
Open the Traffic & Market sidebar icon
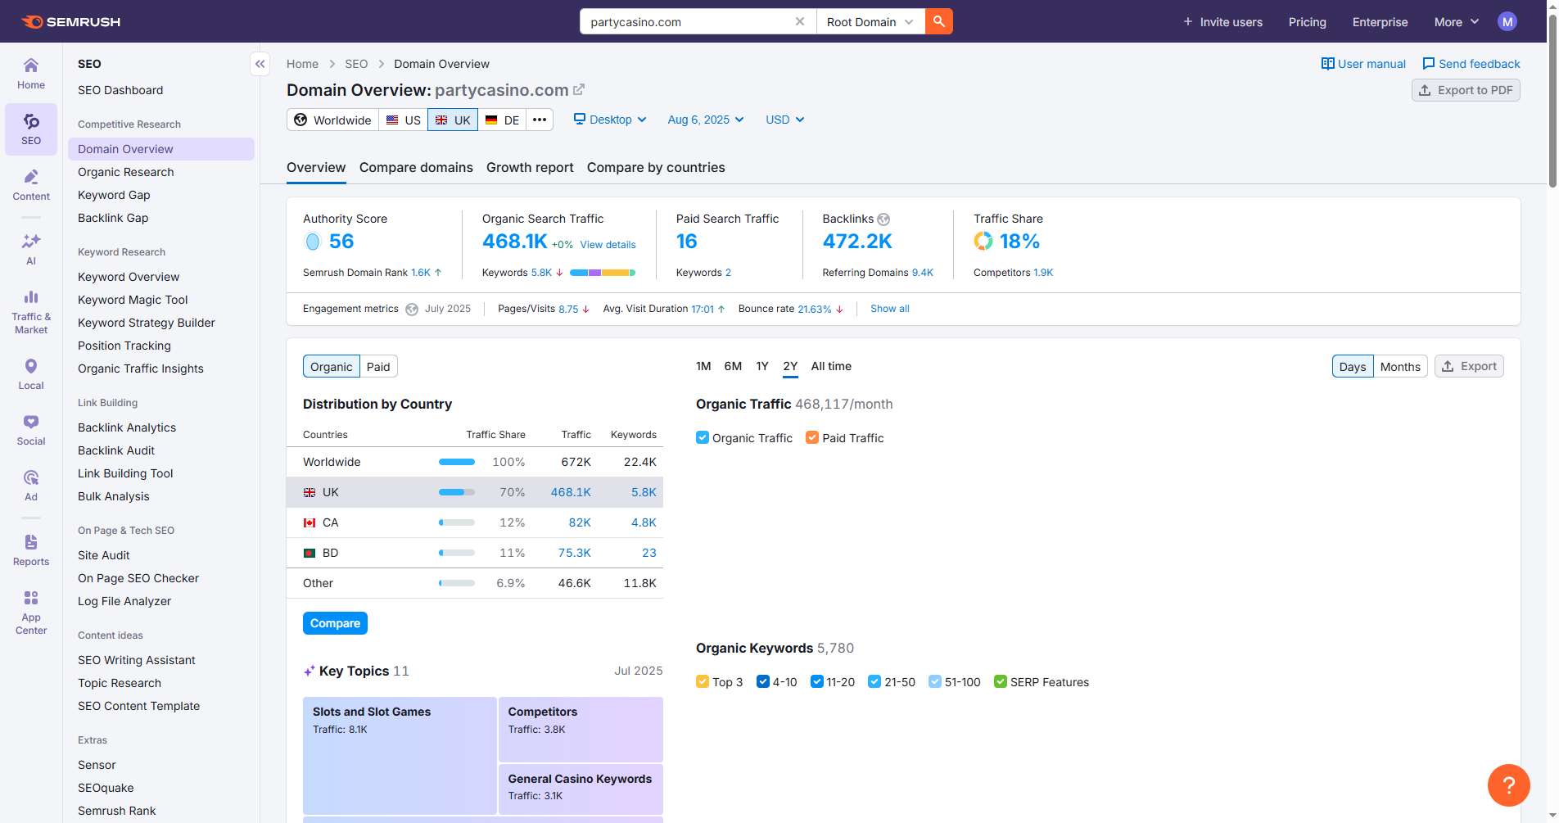[31, 311]
